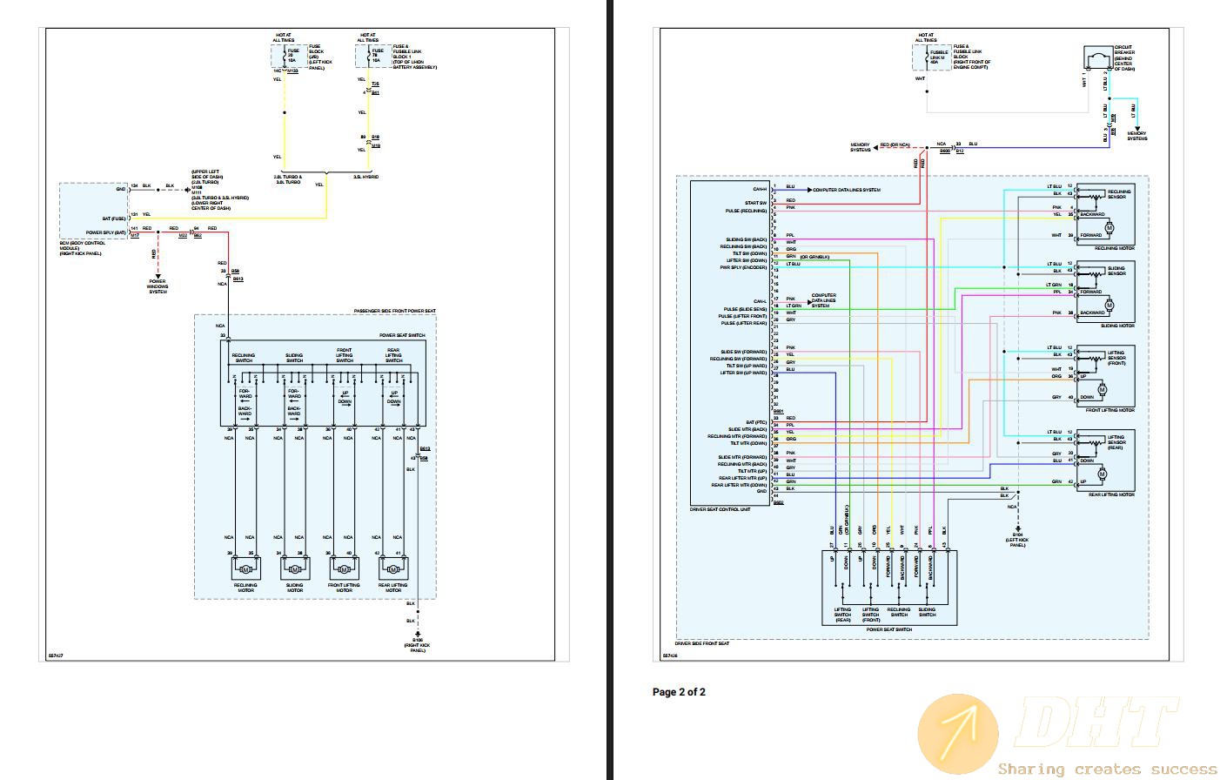Select the "START SW" pin label
This screenshot has width=1220, height=780.
click(x=755, y=202)
